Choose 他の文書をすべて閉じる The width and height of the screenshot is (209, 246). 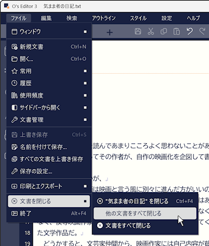tap(145, 214)
